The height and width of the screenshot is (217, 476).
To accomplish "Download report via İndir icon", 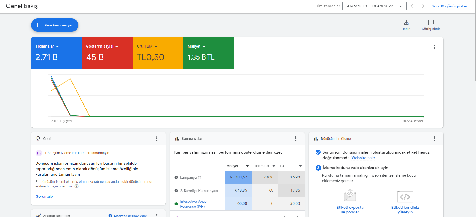I will (x=406, y=25).
